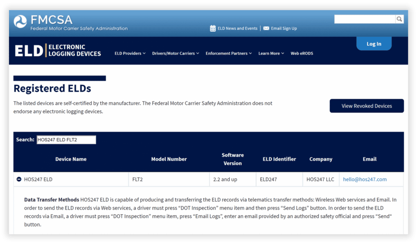Open the Learn More menu

[271, 53]
